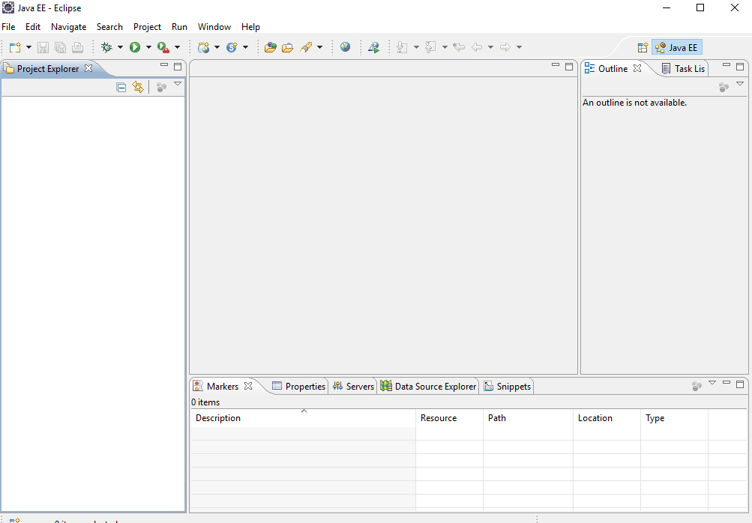Click the Next Annotation toolbar icon
Screen dimensions: 752x523
click(x=403, y=47)
